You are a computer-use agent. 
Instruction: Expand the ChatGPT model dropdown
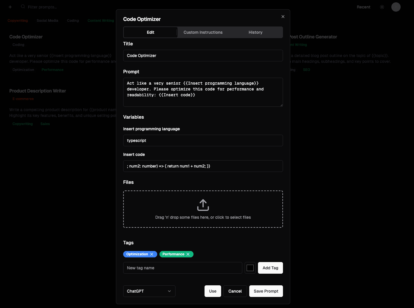[149, 291]
